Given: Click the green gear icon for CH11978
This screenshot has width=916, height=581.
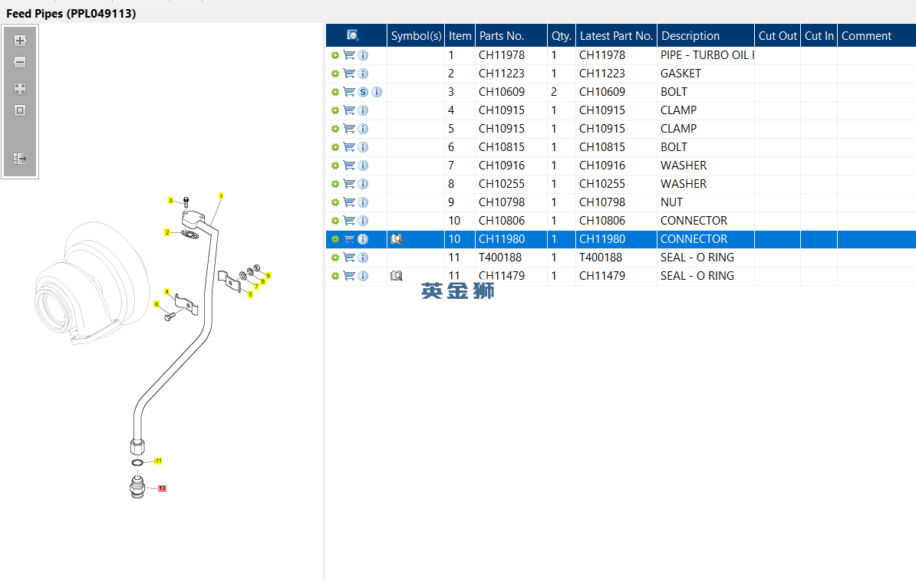Looking at the screenshot, I should (335, 55).
